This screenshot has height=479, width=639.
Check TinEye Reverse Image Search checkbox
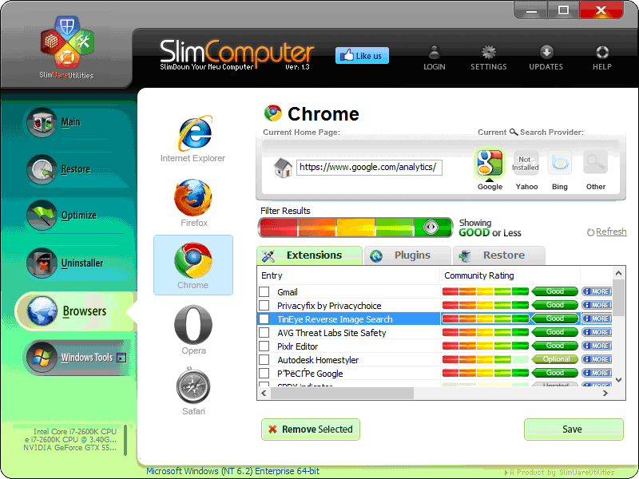(x=264, y=319)
